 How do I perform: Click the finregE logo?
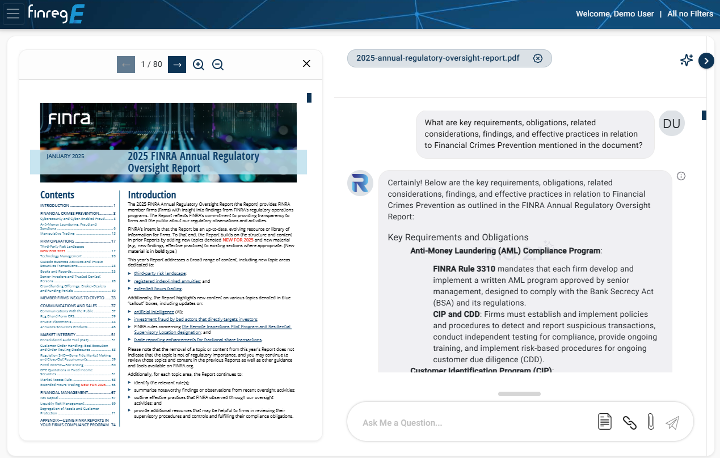57,14
